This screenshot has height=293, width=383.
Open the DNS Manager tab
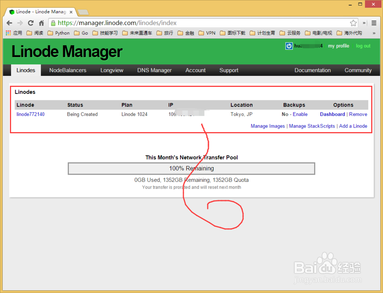point(154,70)
